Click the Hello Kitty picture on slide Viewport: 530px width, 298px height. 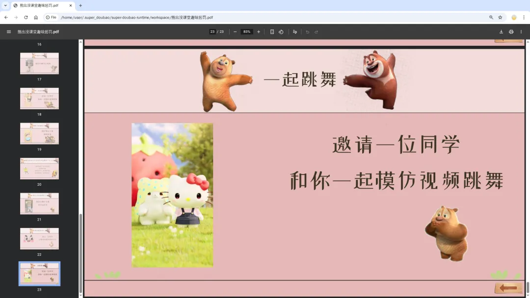tap(172, 195)
